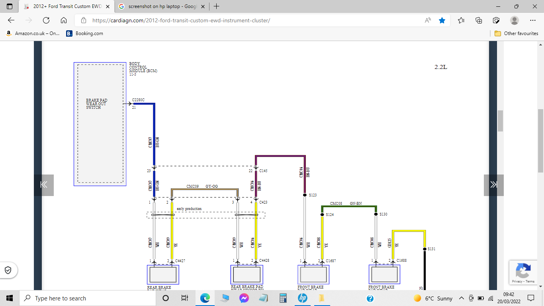Open the browser profile menu
This screenshot has height=306, width=544.
pyautogui.click(x=515, y=20)
